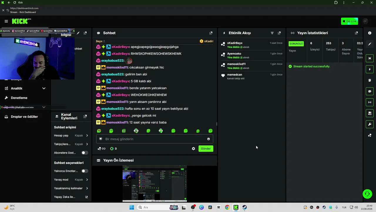
Task: Open the Windows Start menu
Action: pyautogui.click(x=132, y=207)
